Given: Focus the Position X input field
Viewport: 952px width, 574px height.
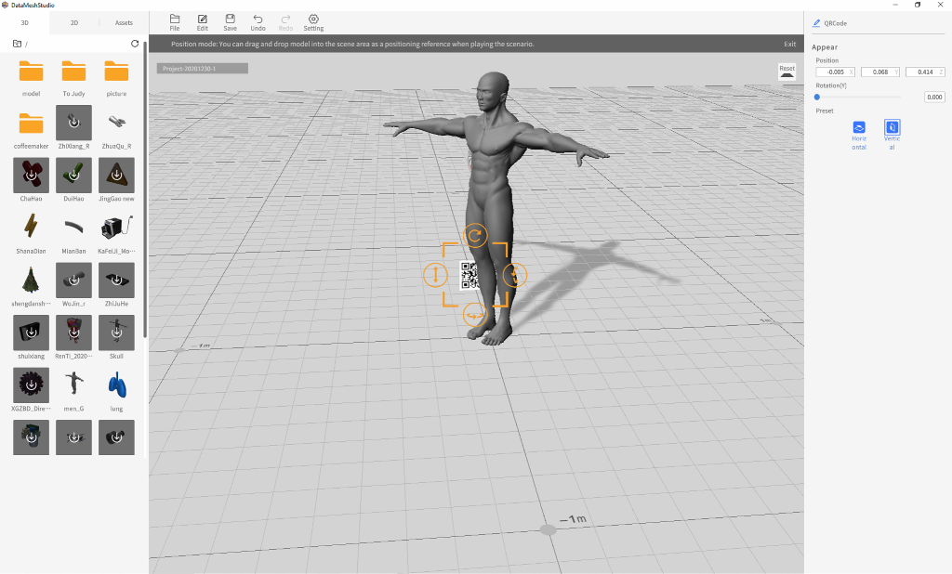Looking at the screenshot, I should click(x=836, y=72).
